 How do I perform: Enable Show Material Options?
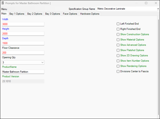click(118, 40)
